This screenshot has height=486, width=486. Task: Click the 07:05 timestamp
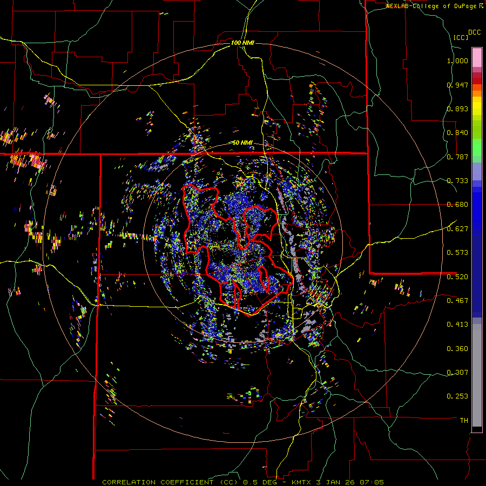pos(372,482)
